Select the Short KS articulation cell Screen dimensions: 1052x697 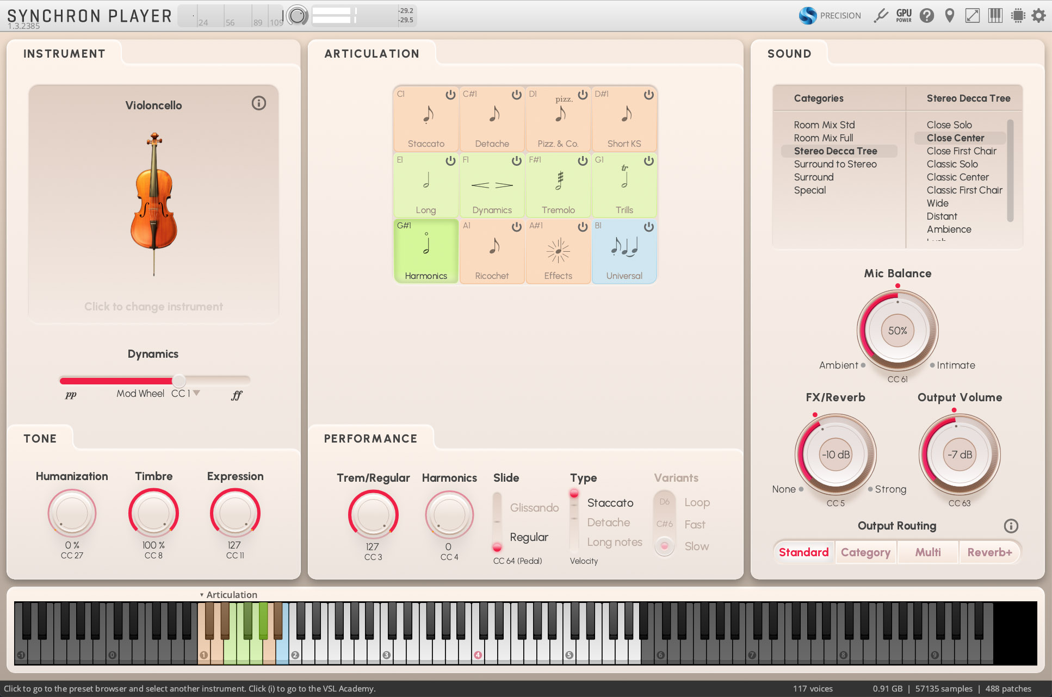pos(624,119)
